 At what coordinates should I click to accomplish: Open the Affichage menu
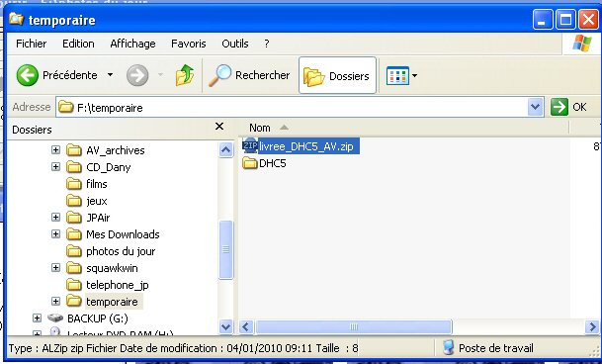coord(132,44)
